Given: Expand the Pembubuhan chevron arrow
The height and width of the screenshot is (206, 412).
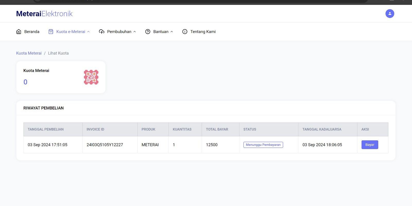Looking at the screenshot, I should point(134,32).
